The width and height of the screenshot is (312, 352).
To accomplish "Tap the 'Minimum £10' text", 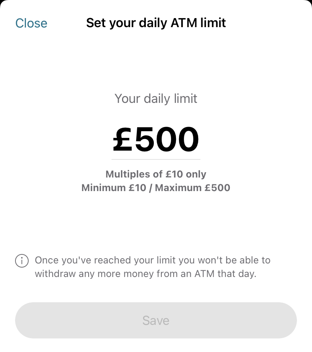I will 114,188.
